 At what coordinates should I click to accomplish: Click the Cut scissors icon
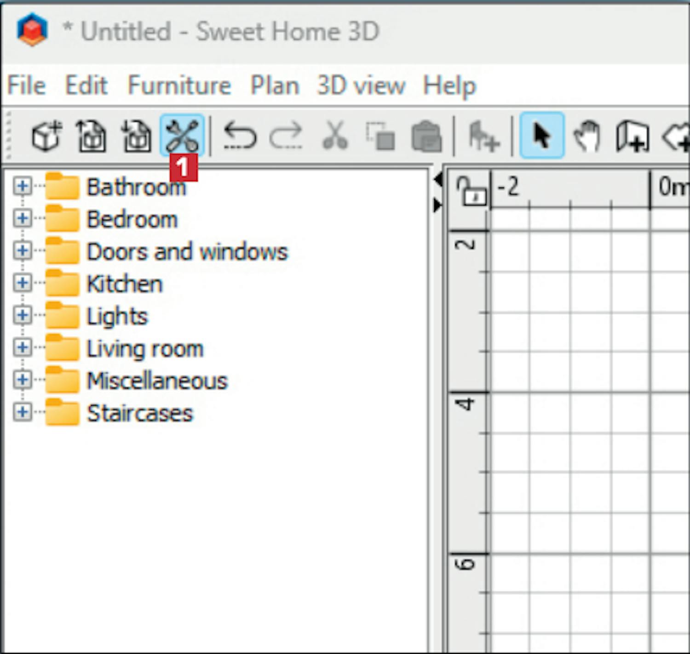(x=335, y=136)
